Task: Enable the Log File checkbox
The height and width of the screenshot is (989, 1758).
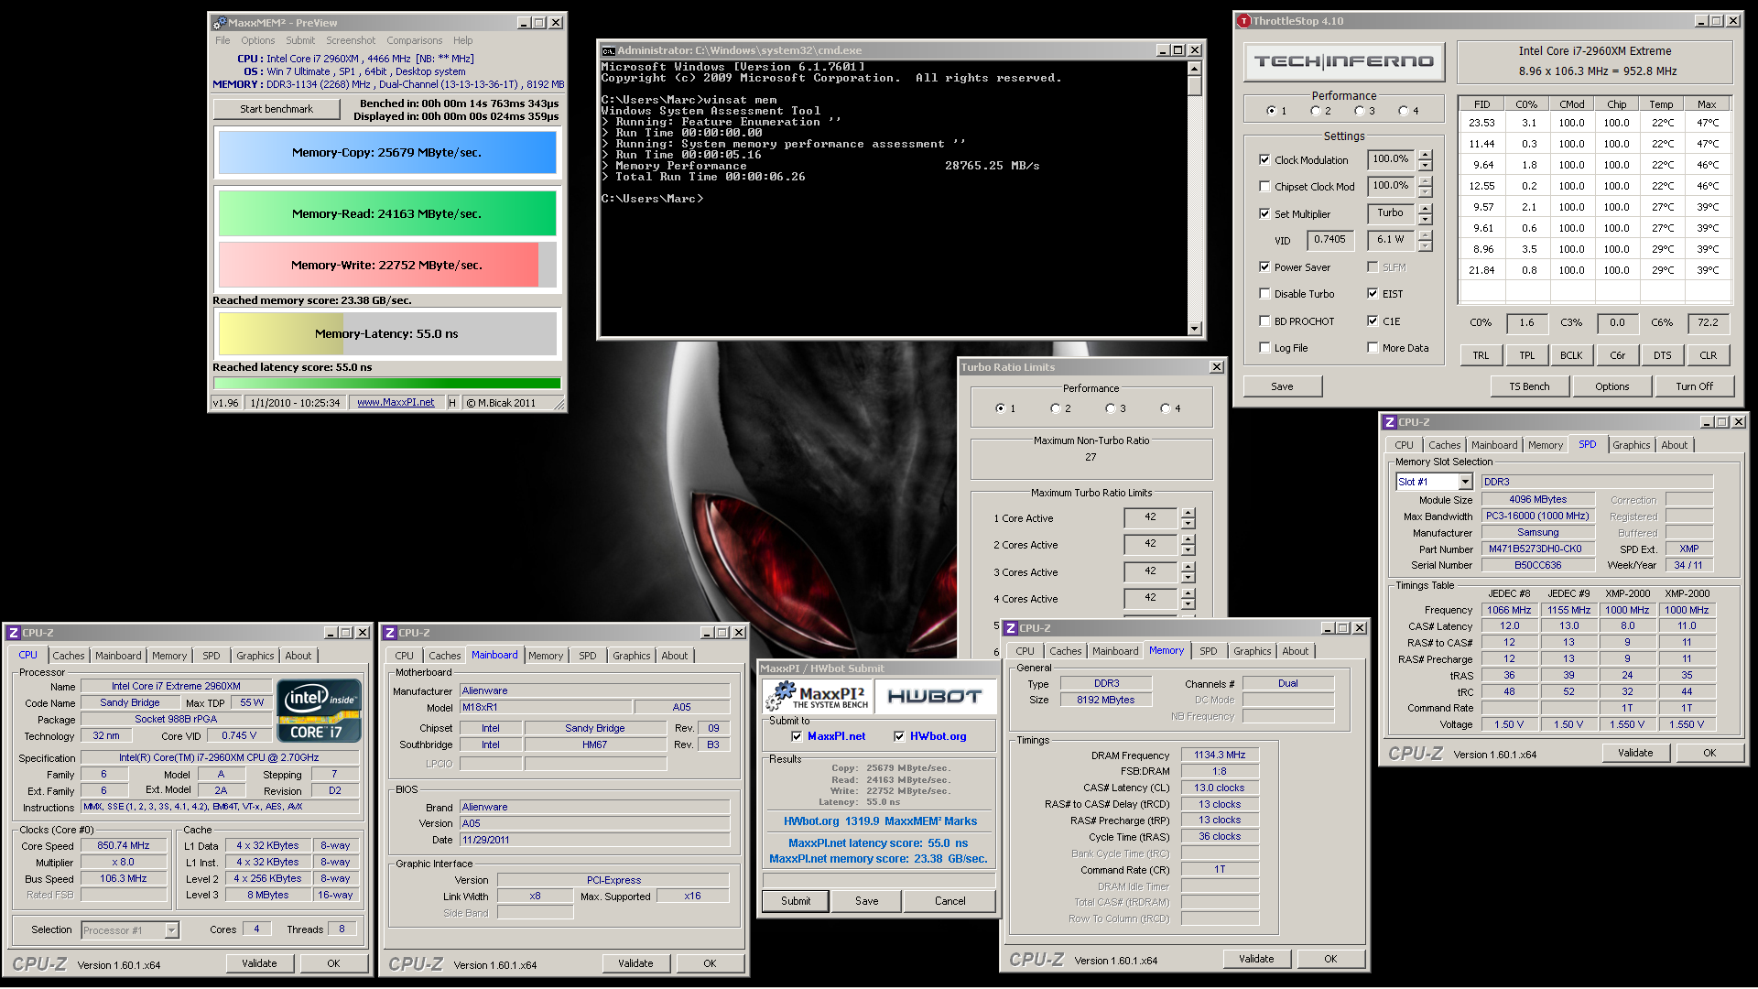Action: [1264, 348]
